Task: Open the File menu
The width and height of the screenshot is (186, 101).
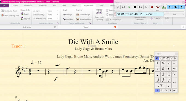Action: [x=4, y=5]
